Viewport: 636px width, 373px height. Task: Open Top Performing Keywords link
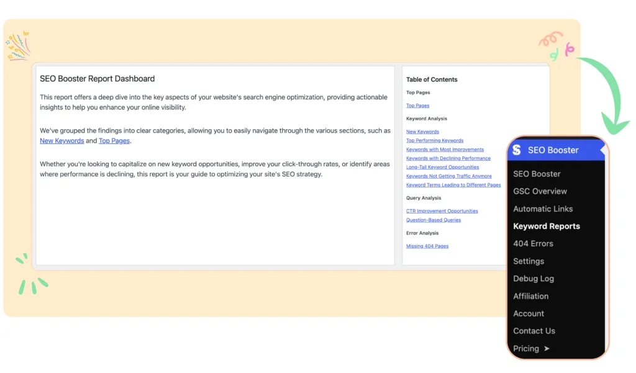[434, 141]
